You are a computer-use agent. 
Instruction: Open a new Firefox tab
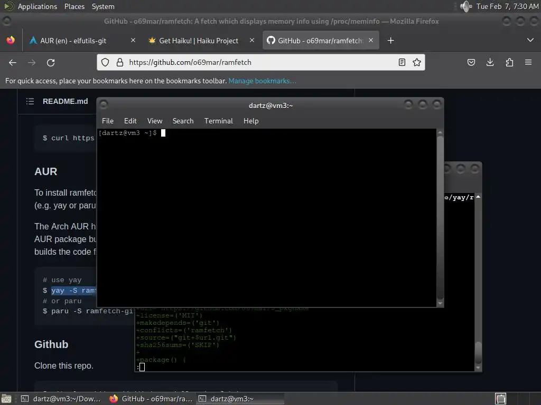[x=390, y=41]
